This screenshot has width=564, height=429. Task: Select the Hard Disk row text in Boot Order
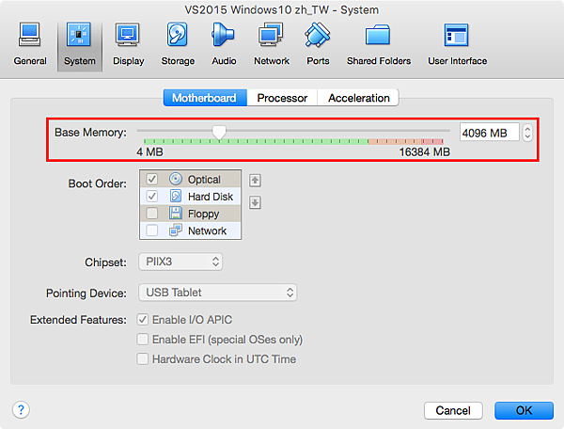pos(211,197)
